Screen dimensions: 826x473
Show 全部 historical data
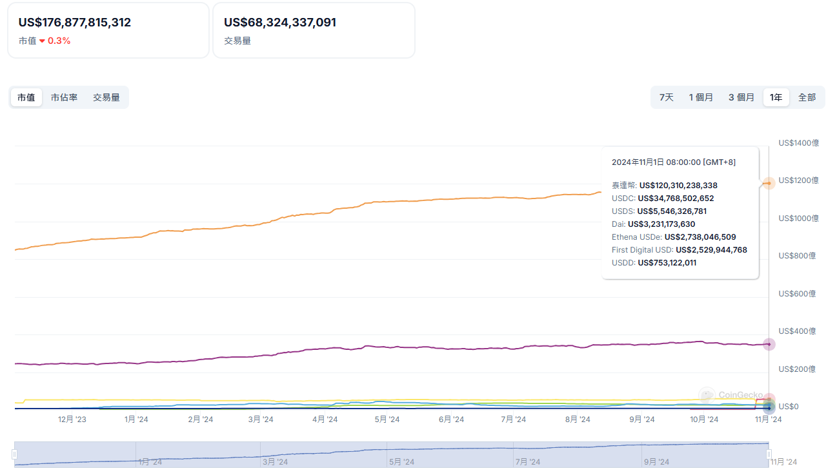click(x=807, y=97)
